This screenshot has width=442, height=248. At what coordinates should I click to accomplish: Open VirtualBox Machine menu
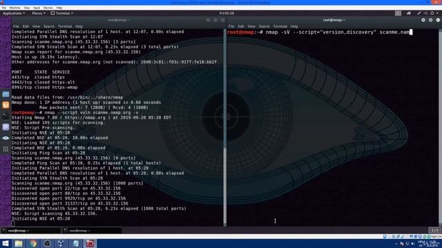click(x=15, y=8)
